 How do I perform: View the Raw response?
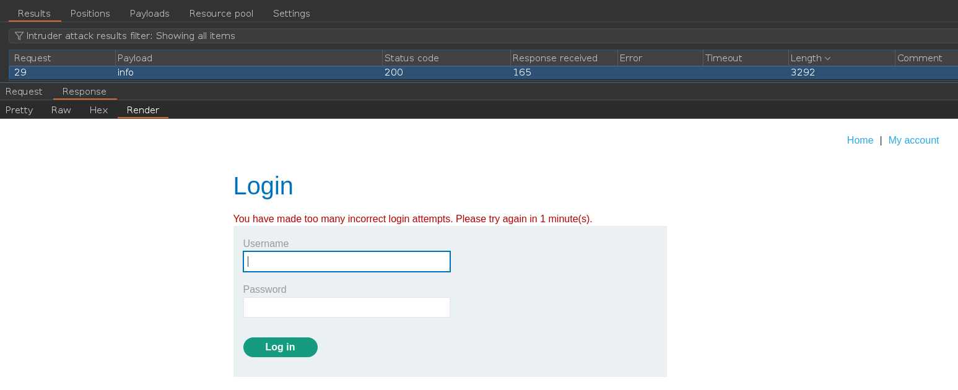click(61, 110)
